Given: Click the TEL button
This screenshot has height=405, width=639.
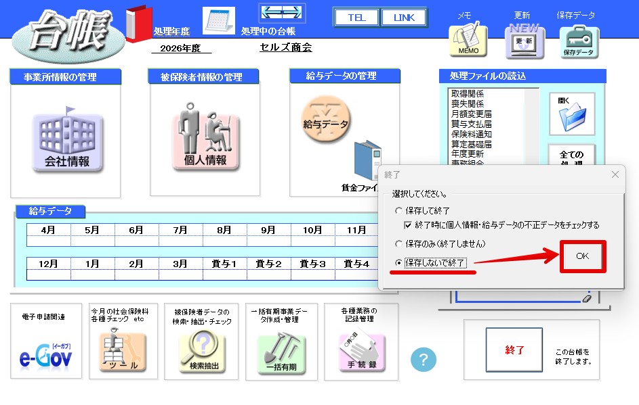Looking at the screenshot, I should pos(356,18).
